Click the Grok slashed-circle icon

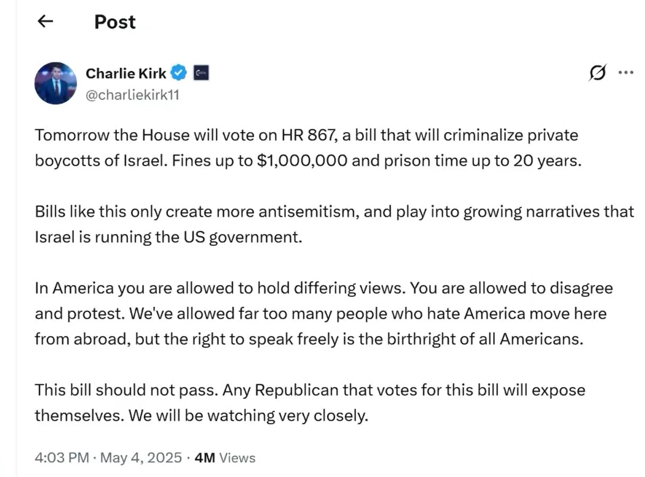tap(598, 73)
